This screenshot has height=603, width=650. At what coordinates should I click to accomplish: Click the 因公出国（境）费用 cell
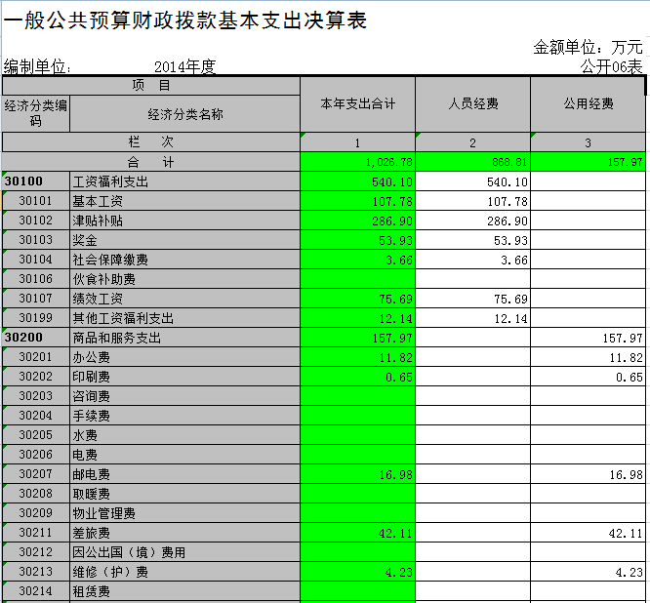(184, 551)
